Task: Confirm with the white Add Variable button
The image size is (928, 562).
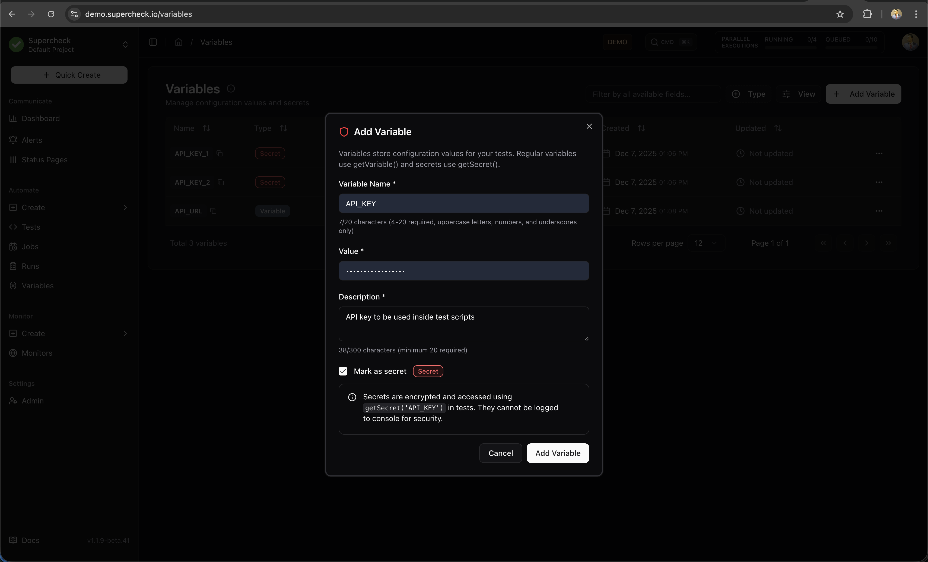Action: click(557, 453)
